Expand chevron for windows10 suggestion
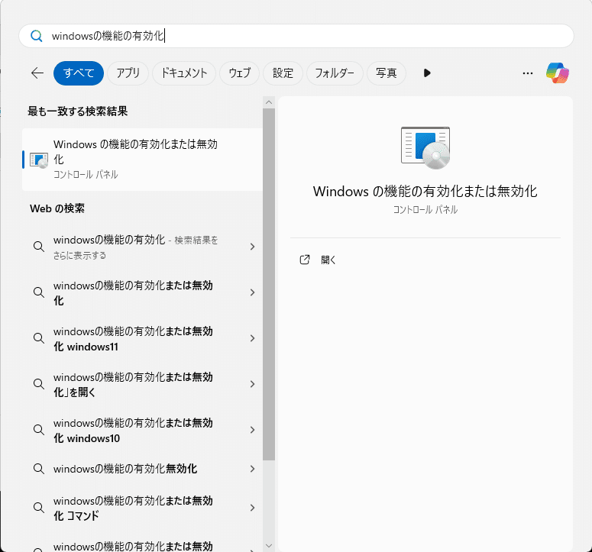This screenshot has width=592, height=552. pos(252,430)
